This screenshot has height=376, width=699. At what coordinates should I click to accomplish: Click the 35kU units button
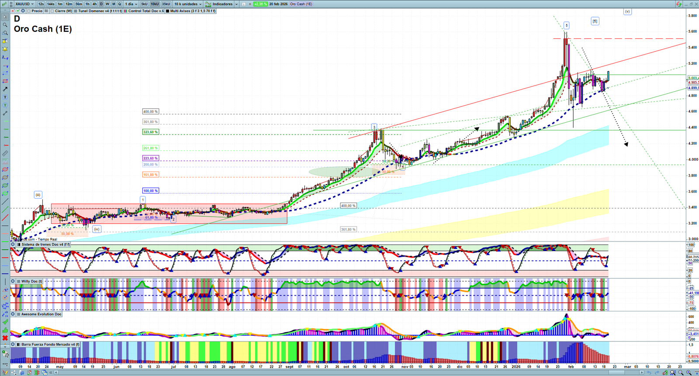[x=166, y=4]
